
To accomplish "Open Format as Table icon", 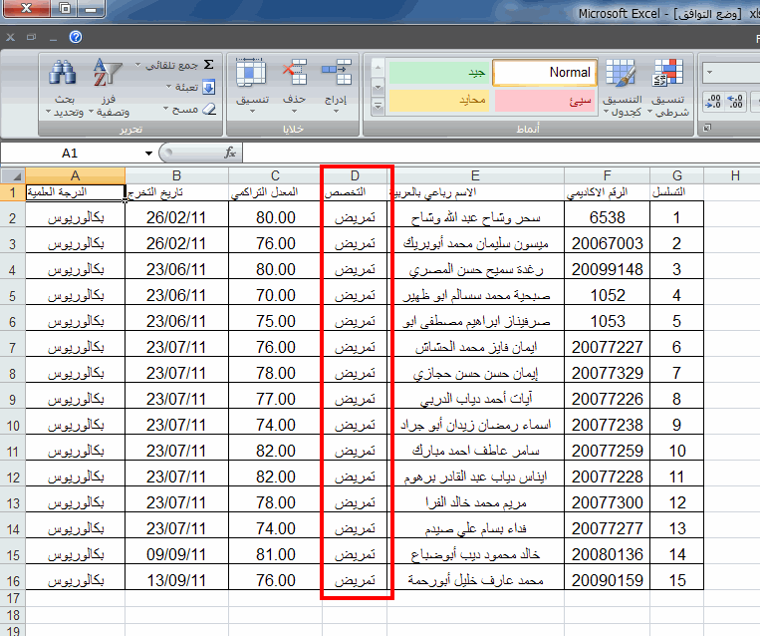I will click(621, 74).
